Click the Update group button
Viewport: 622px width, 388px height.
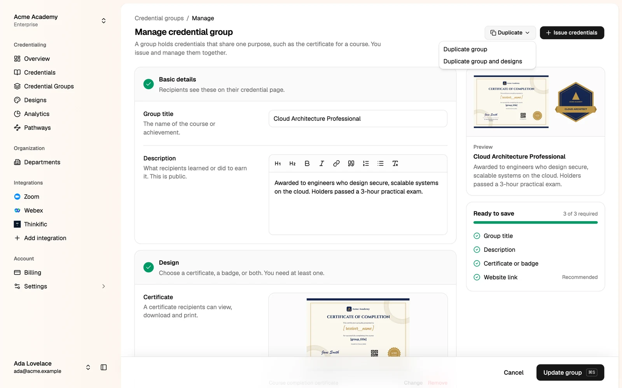(x=570, y=372)
